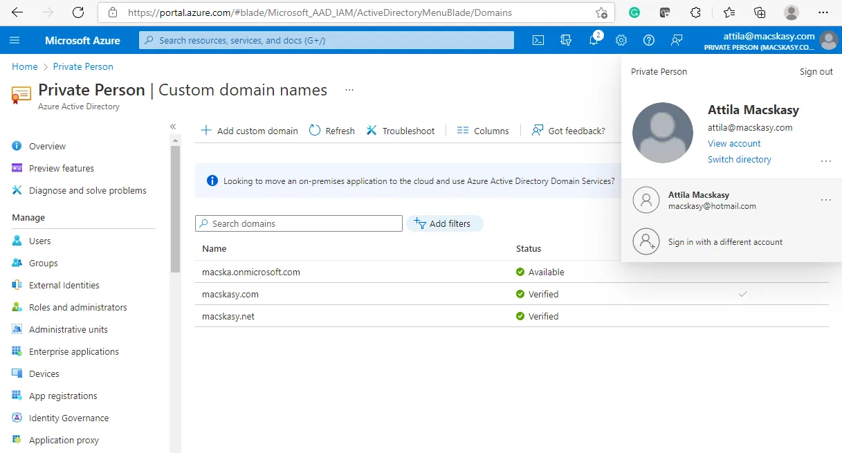Viewport: 842px width, 453px height.
Task: Open the Azure portal hamburger menu
Action: tap(15, 41)
